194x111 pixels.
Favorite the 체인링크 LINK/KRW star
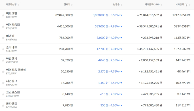3,83
